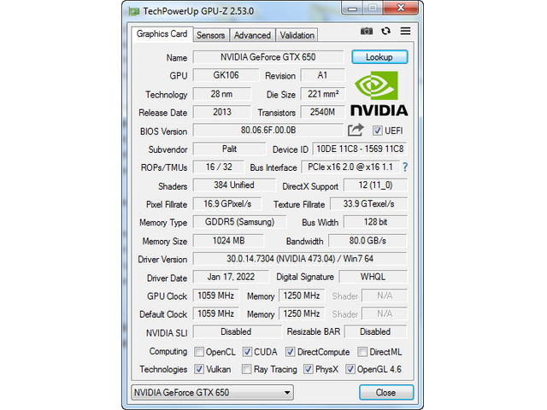Click the Release Date value 2013
547x410 pixels.
[x=221, y=112]
